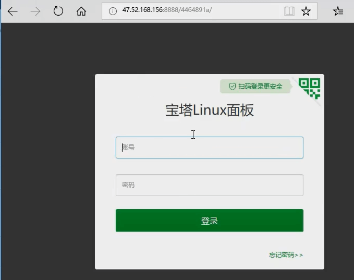The height and width of the screenshot is (280, 354).
Task: Click the address bar URL
Action: coord(167,10)
